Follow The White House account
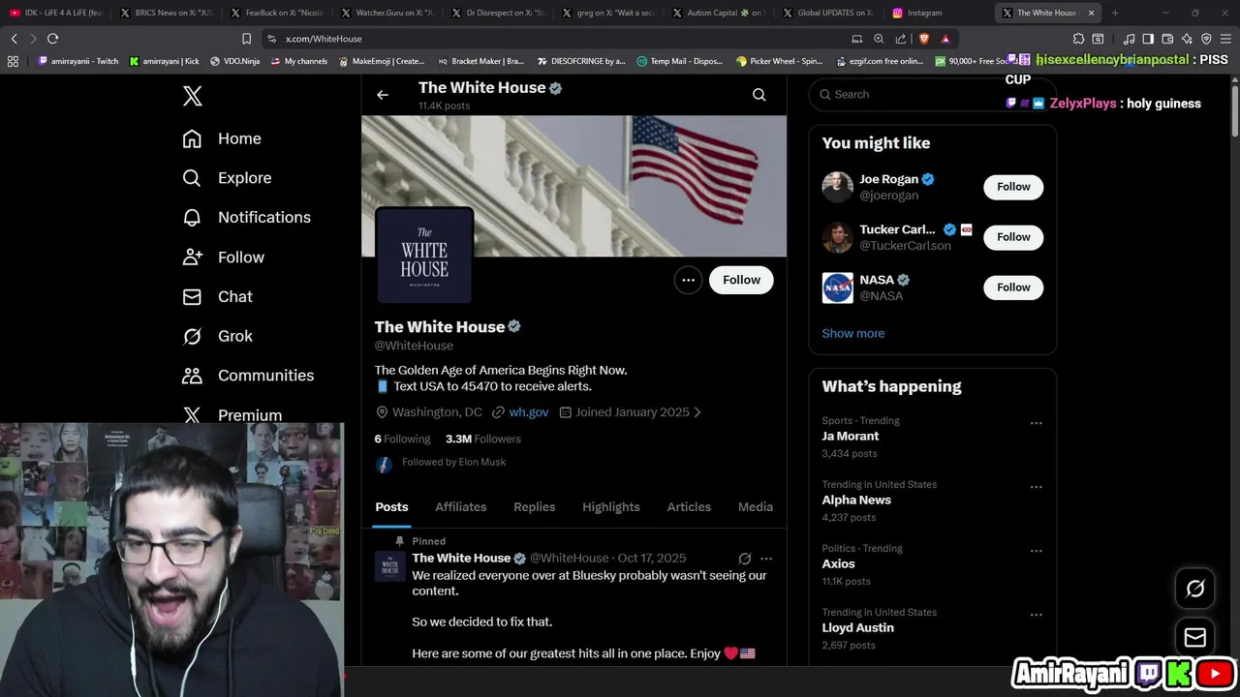This screenshot has width=1240, height=697. 741,280
